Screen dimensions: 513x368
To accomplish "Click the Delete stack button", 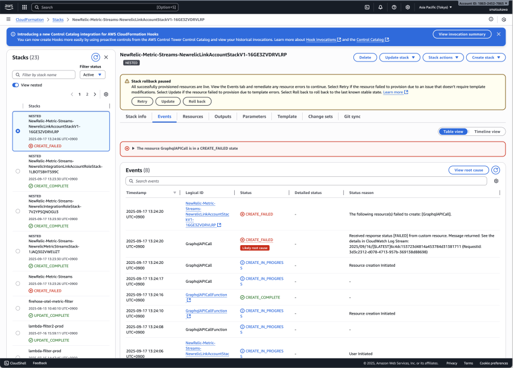I will tap(365, 57).
